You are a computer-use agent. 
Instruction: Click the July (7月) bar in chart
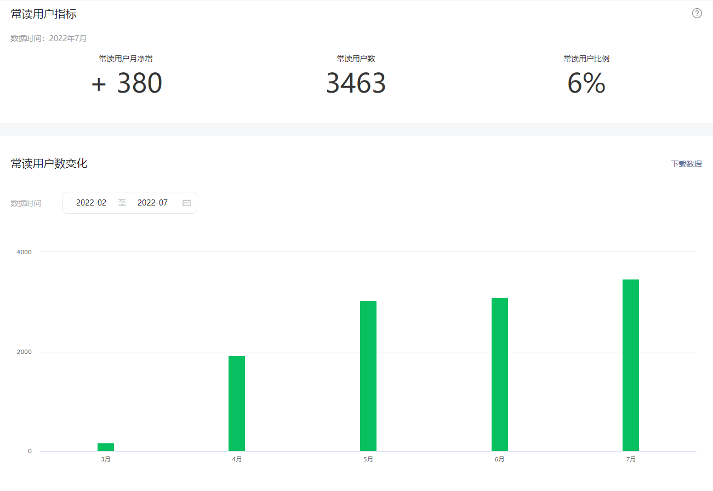(x=631, y=366)
